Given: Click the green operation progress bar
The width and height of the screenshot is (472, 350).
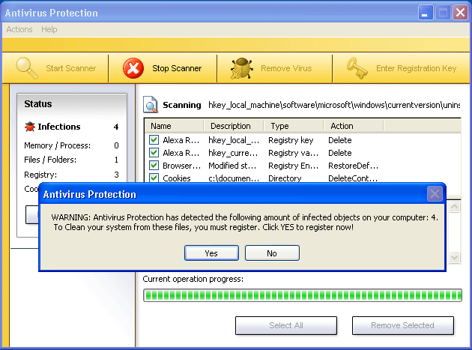Looking at the screenshot, I should [x=302, y=295].
